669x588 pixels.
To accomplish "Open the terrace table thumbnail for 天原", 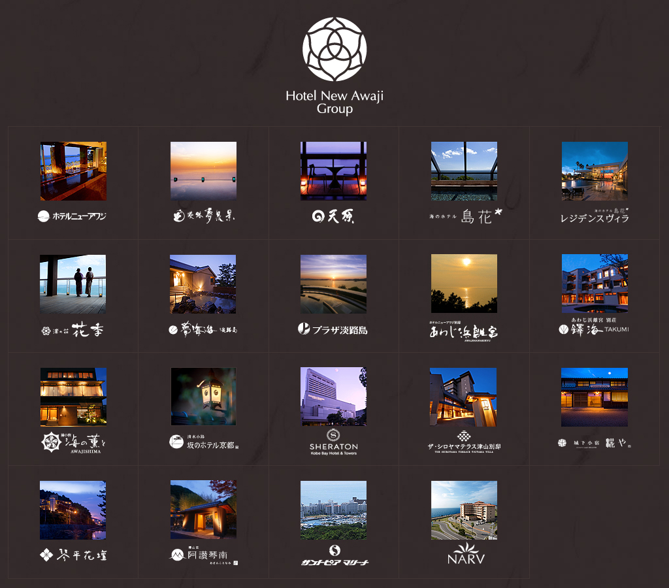I will point(334,171).
